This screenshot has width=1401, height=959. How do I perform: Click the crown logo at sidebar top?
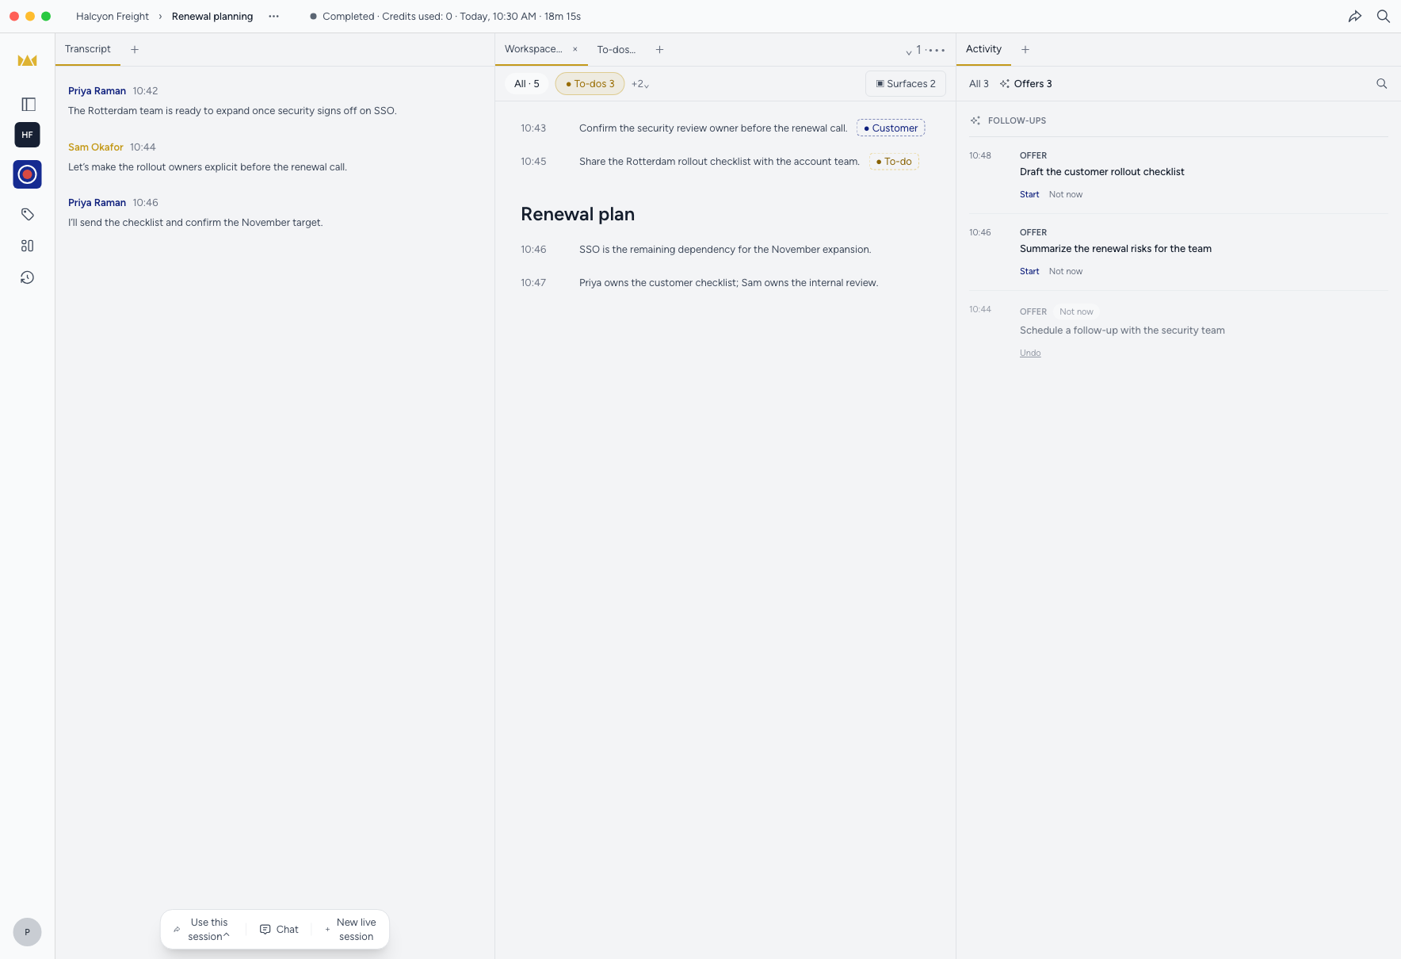coord(28,61)
